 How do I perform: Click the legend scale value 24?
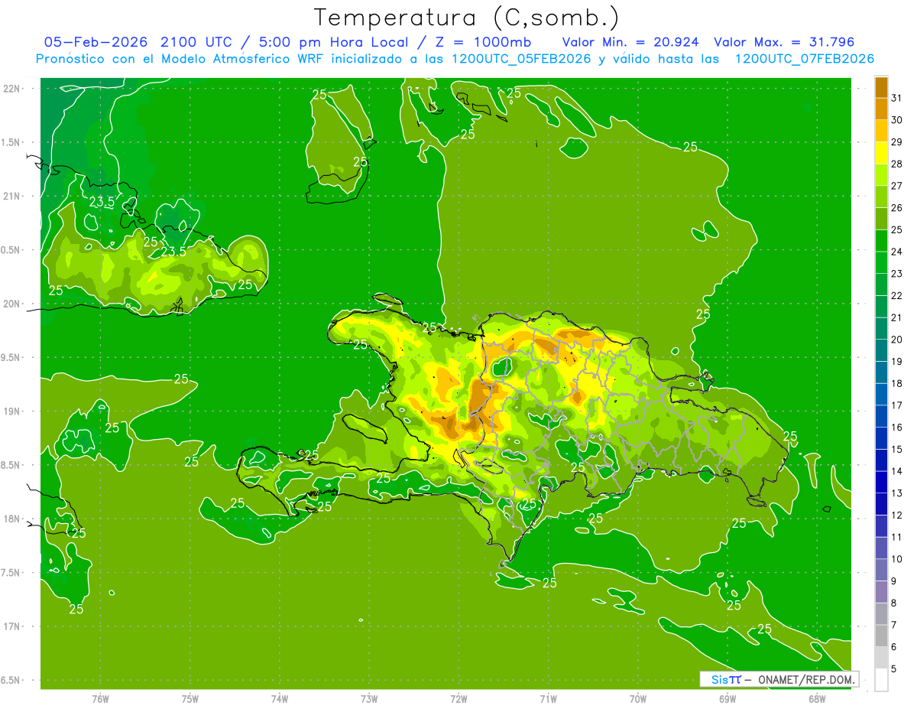point(897,252)
